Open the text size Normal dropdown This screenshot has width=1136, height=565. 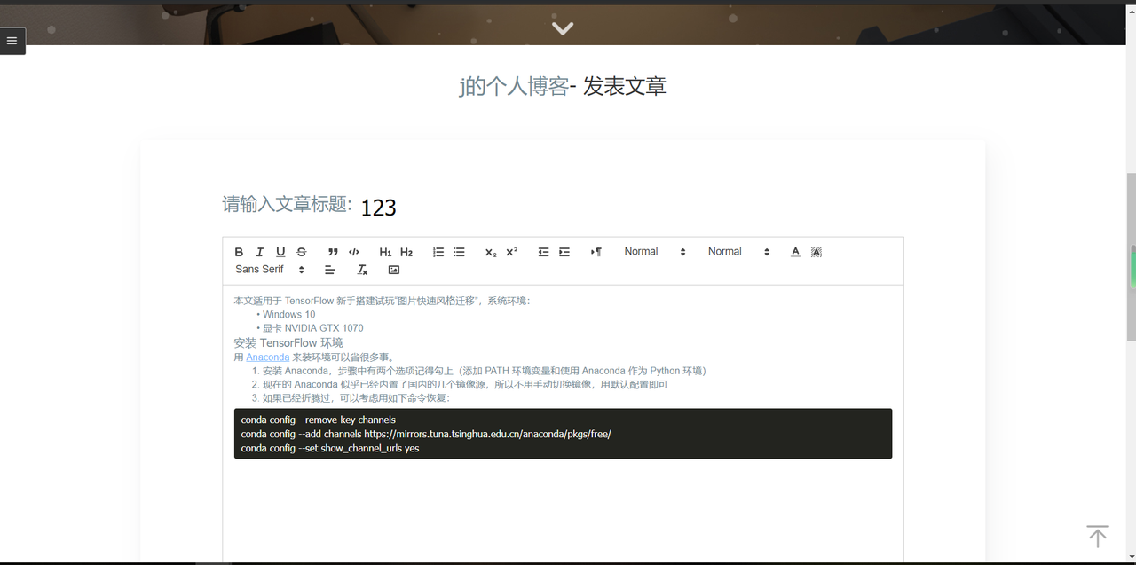coord(654,251)
